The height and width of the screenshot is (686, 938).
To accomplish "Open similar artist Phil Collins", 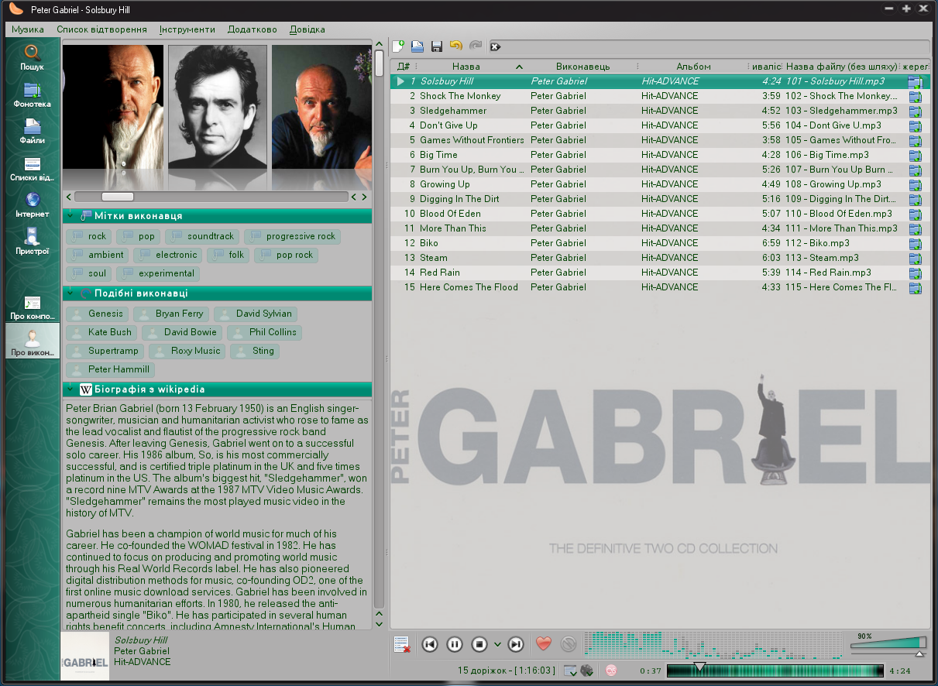I will pos(265,332).
